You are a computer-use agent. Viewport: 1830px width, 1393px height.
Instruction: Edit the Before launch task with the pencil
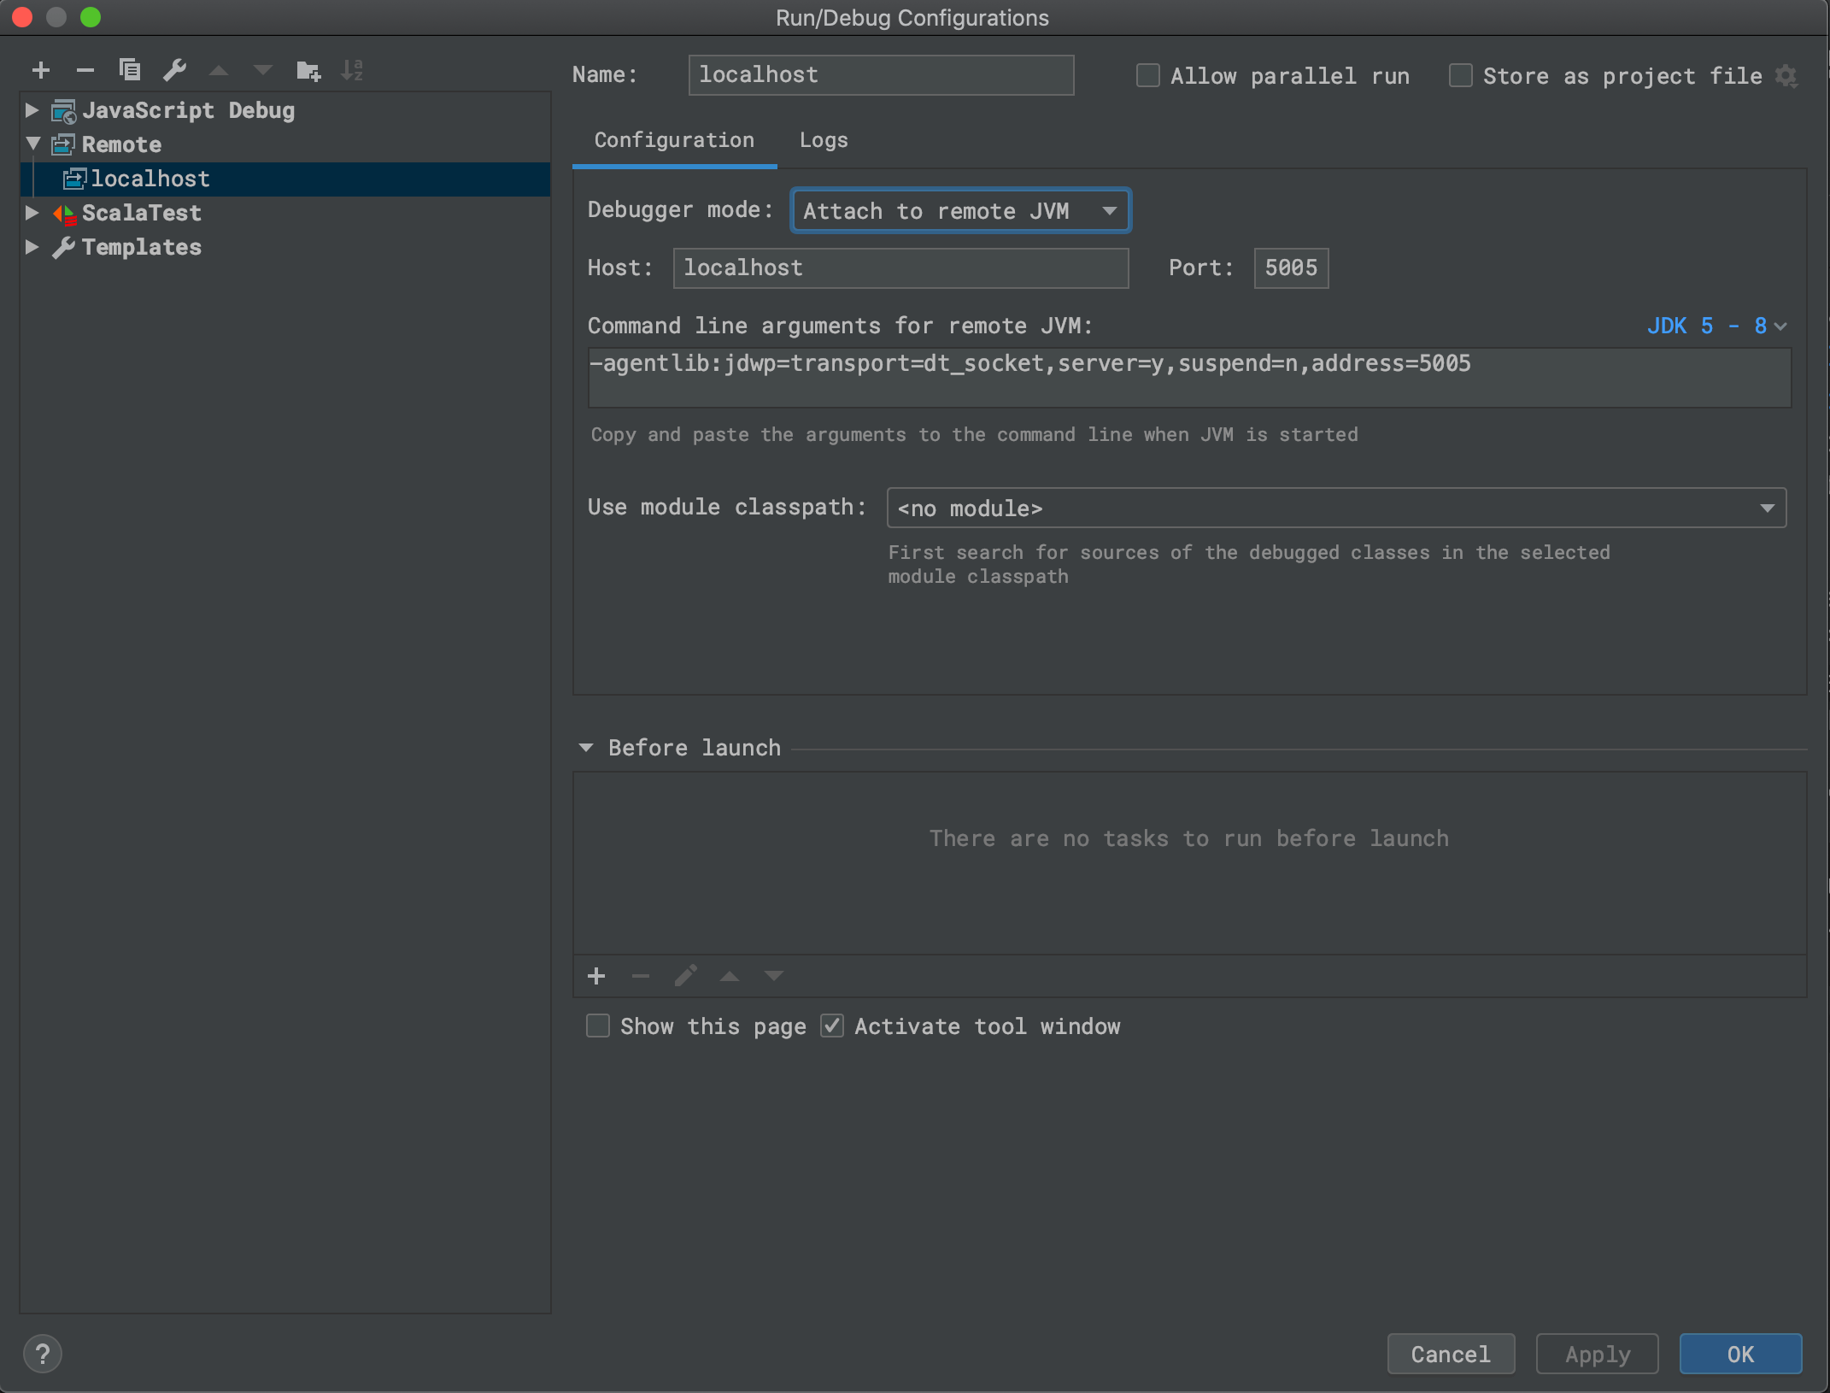click(x=685, y=976)
